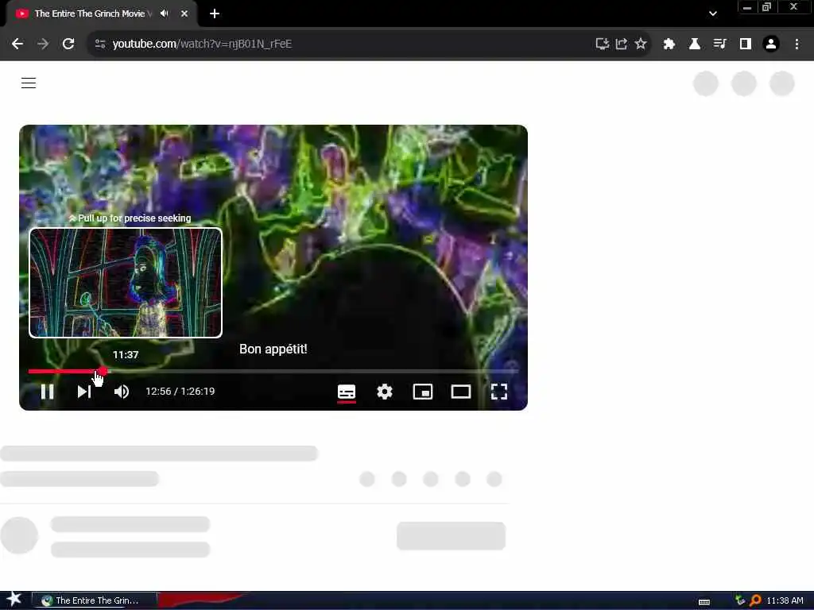Enable theater mode

pyautogui.click(x=461, y=392)
